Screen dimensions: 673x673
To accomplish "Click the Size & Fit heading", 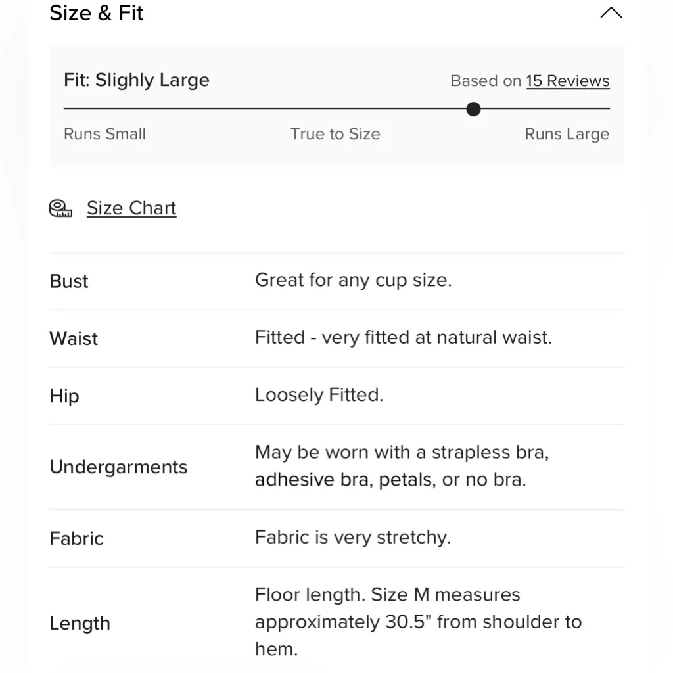I will pos(97,13).
